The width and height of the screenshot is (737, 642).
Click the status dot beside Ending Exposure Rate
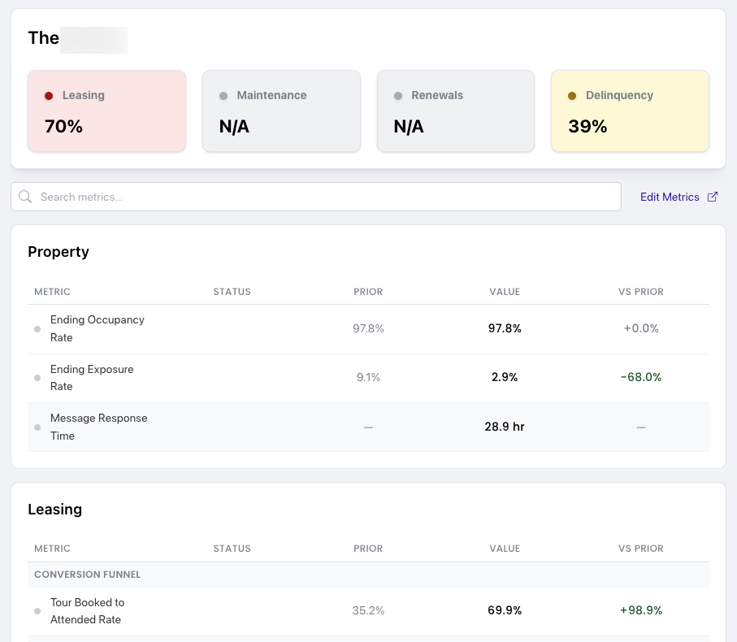click(x=37, y=378)
